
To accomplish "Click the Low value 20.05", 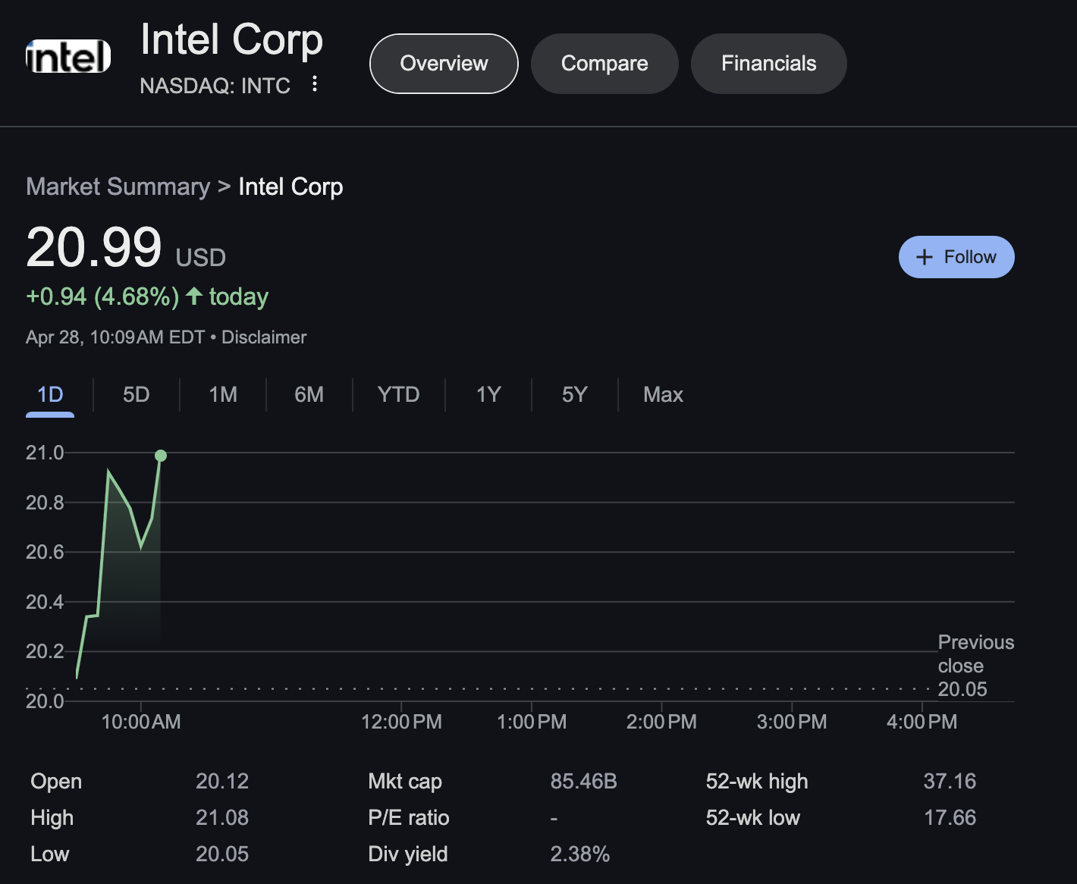I will pos(222,854).
